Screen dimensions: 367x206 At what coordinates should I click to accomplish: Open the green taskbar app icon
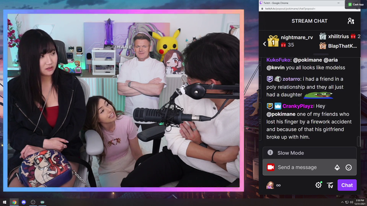[x=42, y=202]
